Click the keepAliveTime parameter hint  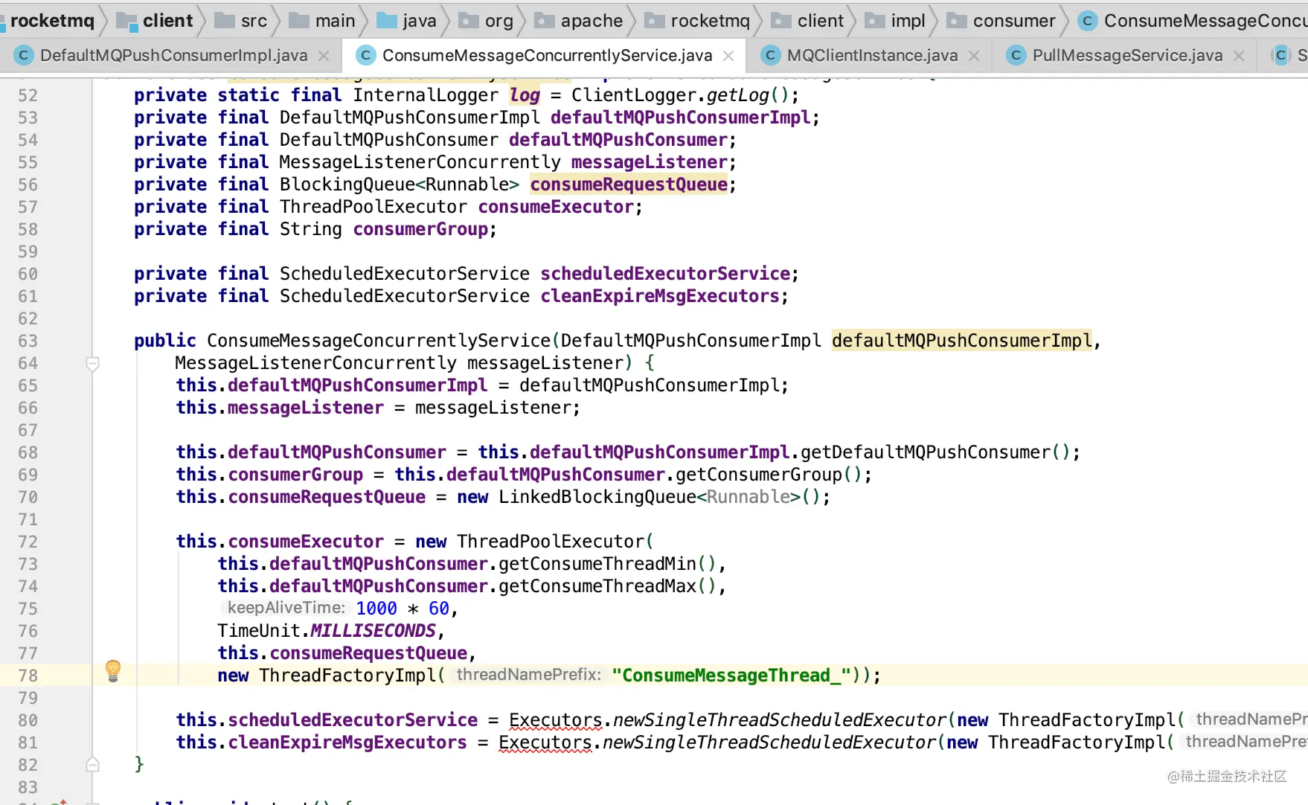286,608
